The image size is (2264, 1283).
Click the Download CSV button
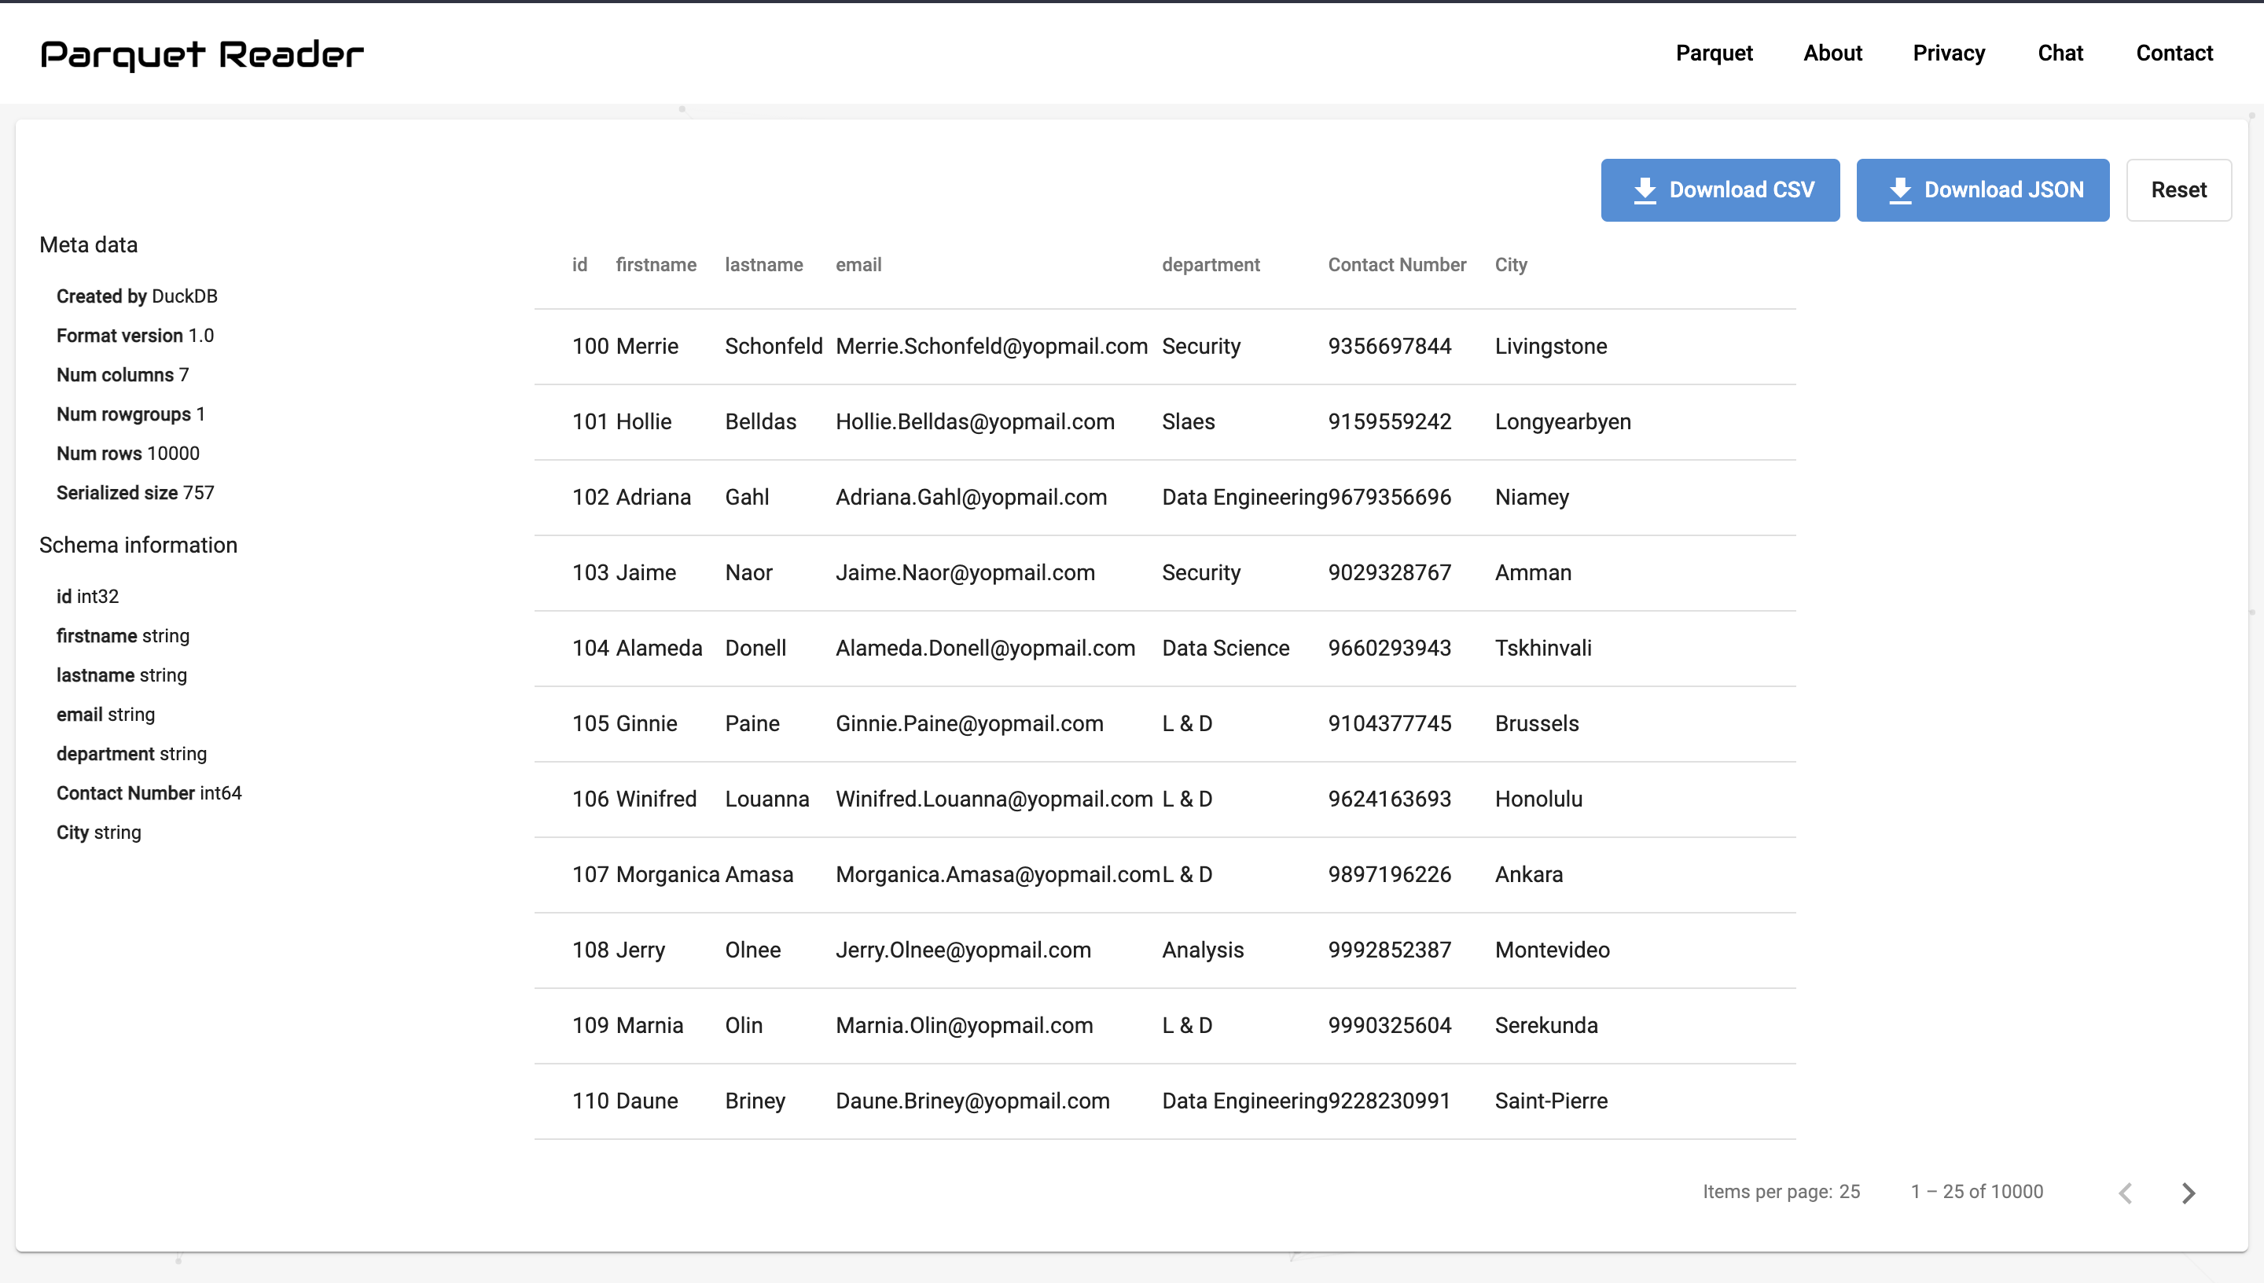[1719, 189]
